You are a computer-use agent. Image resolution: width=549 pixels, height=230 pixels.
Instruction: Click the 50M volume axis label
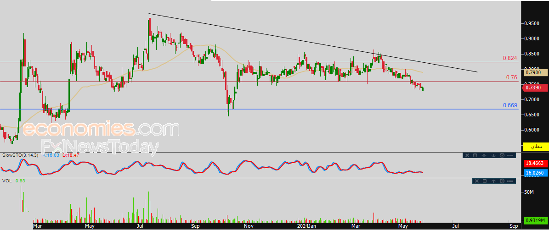pos(528,192)
